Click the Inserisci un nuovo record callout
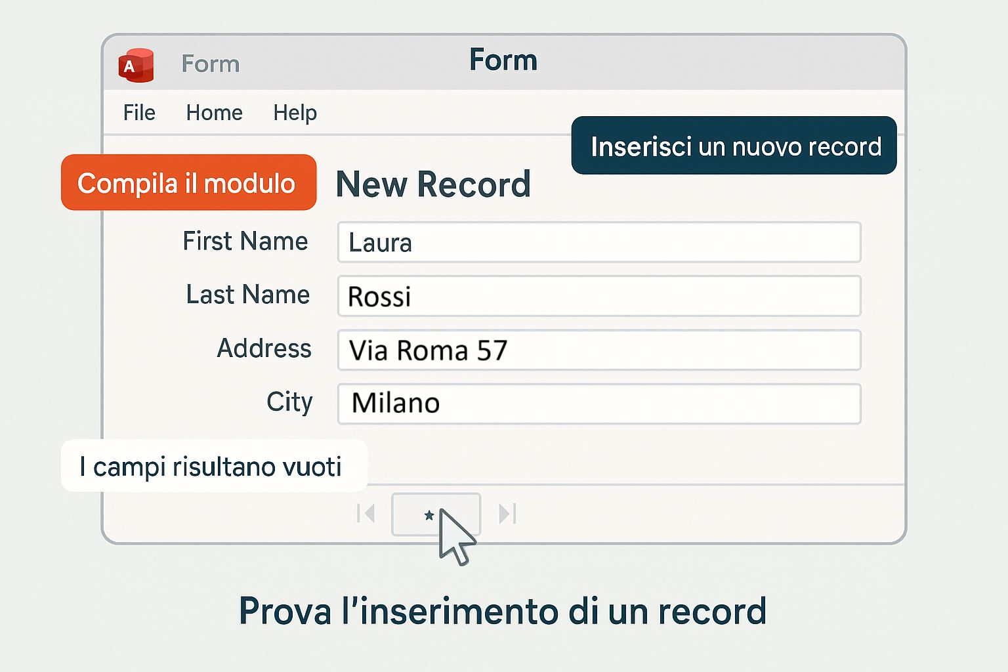Image resolution: width=1008 pixels, height=672 pixels. (x=734, y=146)
